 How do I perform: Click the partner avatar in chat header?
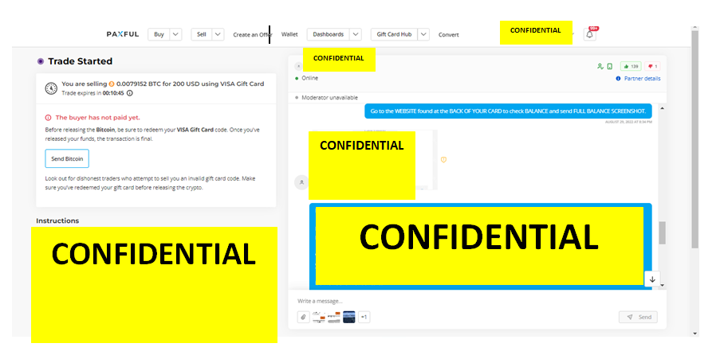298,66
